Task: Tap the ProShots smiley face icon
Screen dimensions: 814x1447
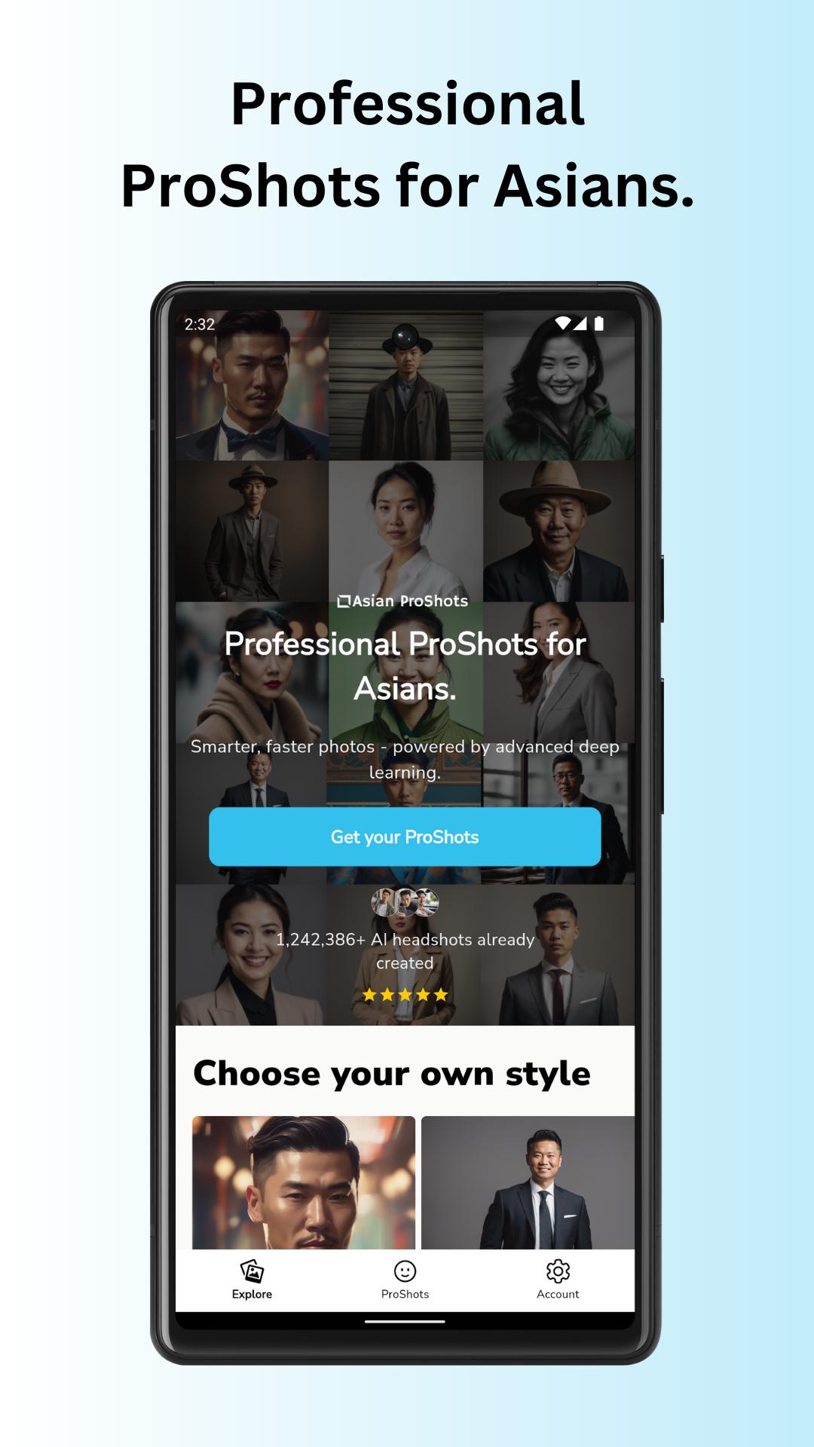Action: 405,1271
